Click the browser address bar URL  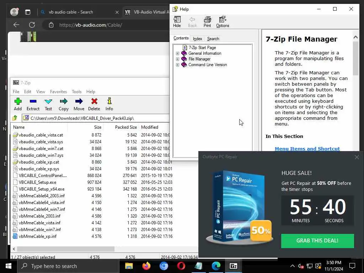pyautogui.click(x=91, y=25)
